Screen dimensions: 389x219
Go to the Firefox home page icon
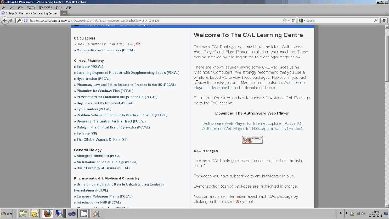tap(384, 21)
